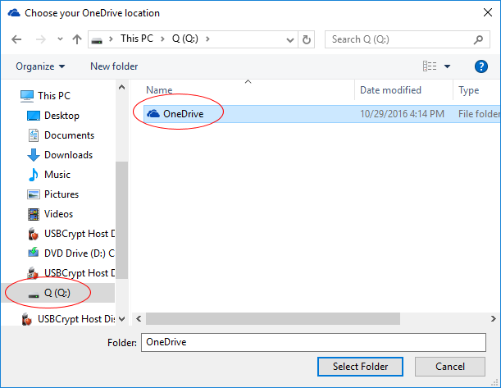Select Q (Q:) in address breadcrumb
501x388 pixels.
tap(185, 39)
